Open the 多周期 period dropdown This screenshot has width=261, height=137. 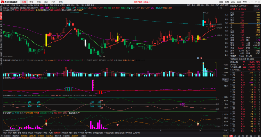click(87, 5)
